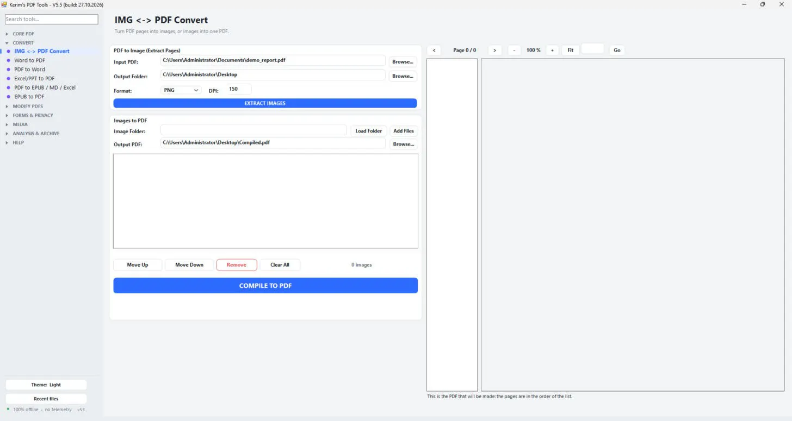792x421 pixels.
Task: Click COMPILE TO PDF button
Action: [x=265, y=286]
